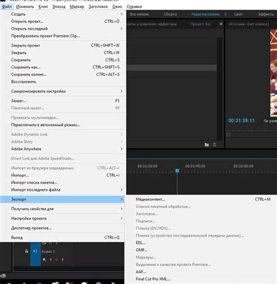Open the По разм zoom level dropdown
Screen dimensions: 277x284
(270, 121)
